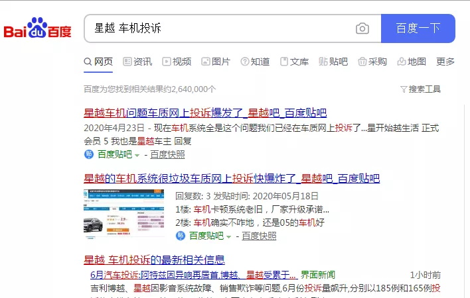470x298 pixels.
Task: Click the Tieba icon under first result
Action: pos(89,154)
